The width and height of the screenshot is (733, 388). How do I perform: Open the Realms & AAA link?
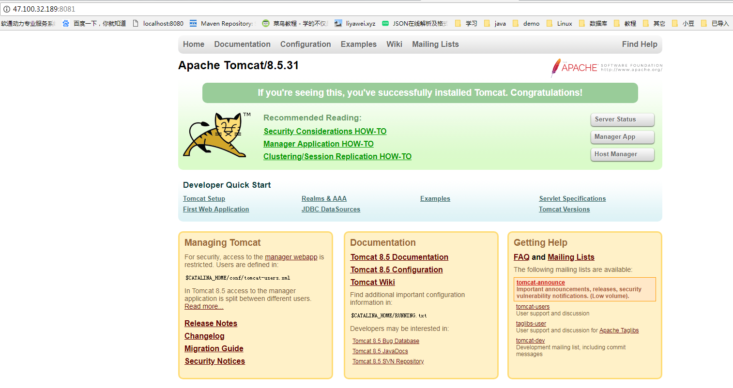point(324,198)
